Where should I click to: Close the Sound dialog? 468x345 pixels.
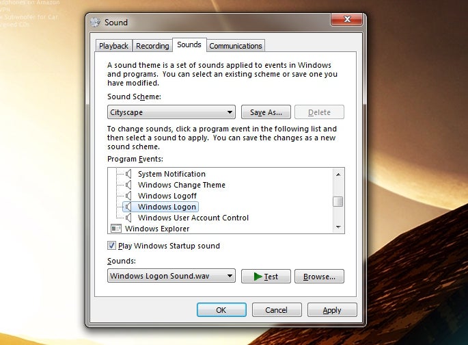pos(347,19)
